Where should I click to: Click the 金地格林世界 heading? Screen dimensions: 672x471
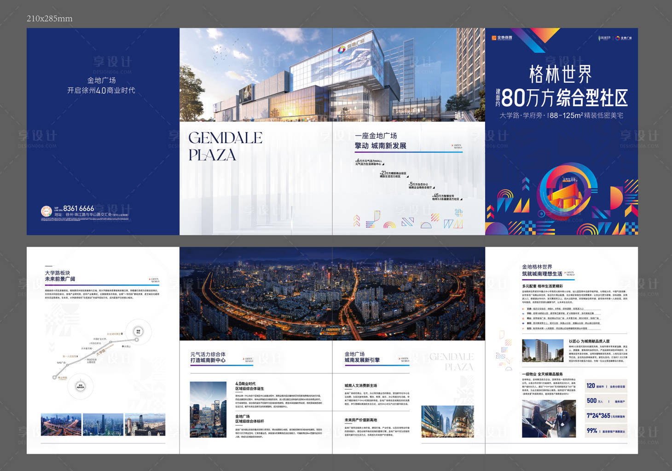tap(537, 267)
